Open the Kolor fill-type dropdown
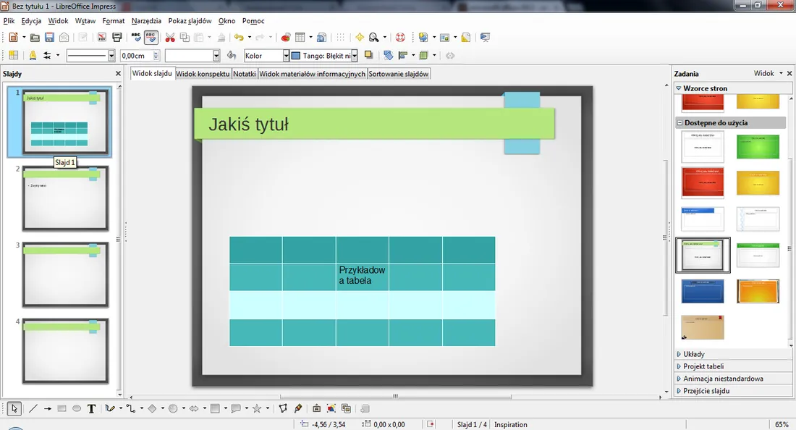 click(286, 56)
